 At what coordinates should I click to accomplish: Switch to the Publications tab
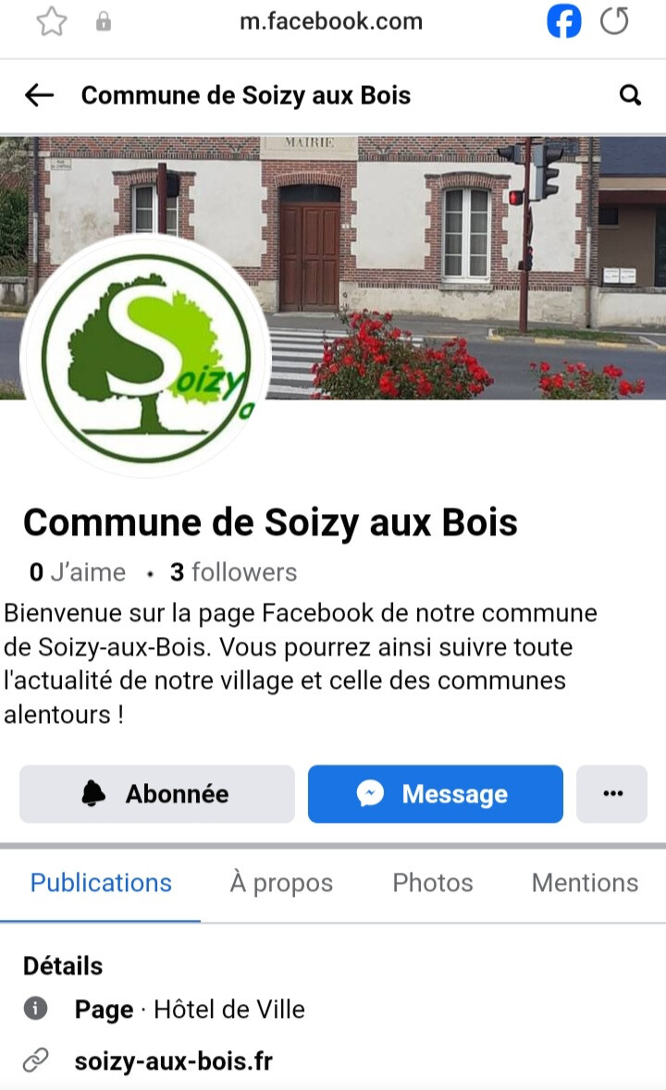pos(101,883)
